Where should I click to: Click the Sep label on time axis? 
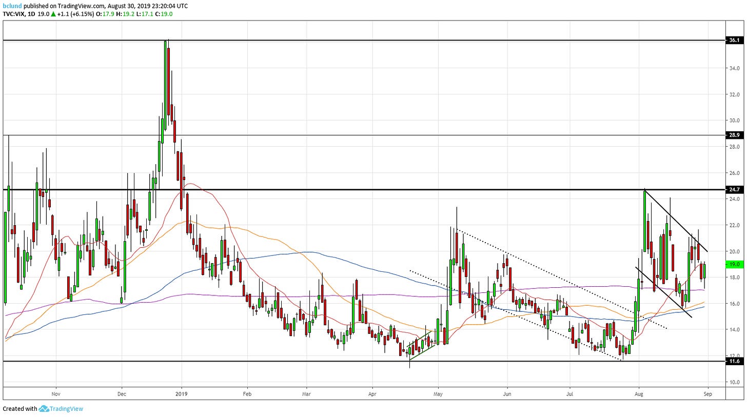point(708,394)
